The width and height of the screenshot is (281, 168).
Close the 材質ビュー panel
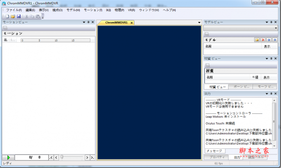pos(275,58)
